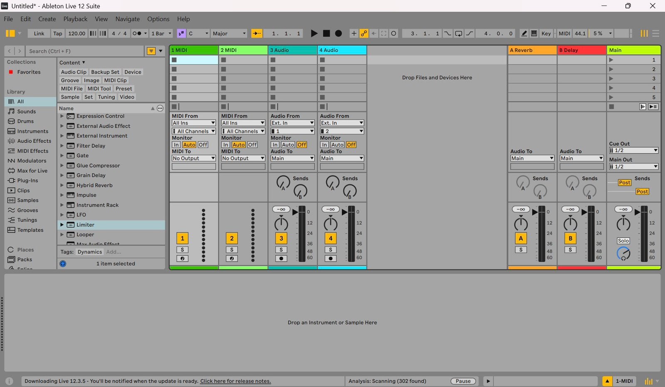Toggle Draw Mode pencil icon
This screenshot has height=387, width=665.
(524, 33)
